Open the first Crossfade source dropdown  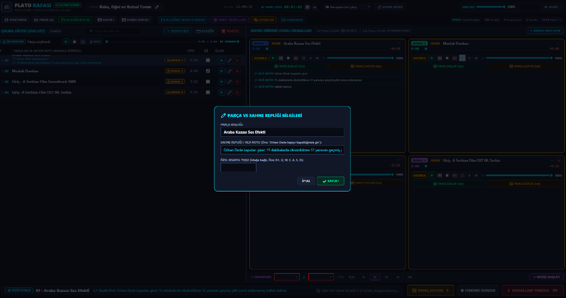(287, 277)
